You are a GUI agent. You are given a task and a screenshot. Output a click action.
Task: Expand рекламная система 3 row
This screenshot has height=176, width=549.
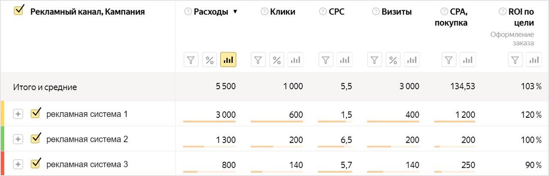pyautogui.click(x=18, y=164)
